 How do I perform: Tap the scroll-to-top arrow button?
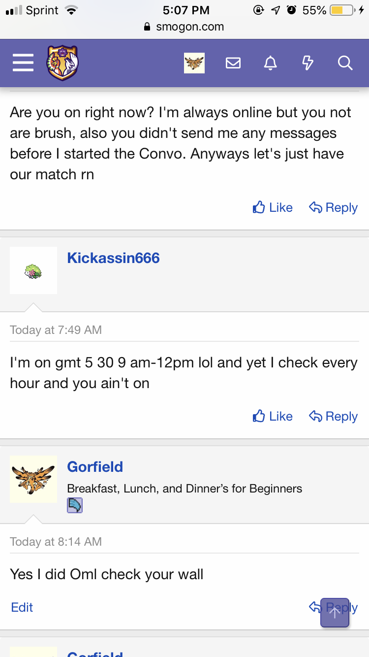335,612
